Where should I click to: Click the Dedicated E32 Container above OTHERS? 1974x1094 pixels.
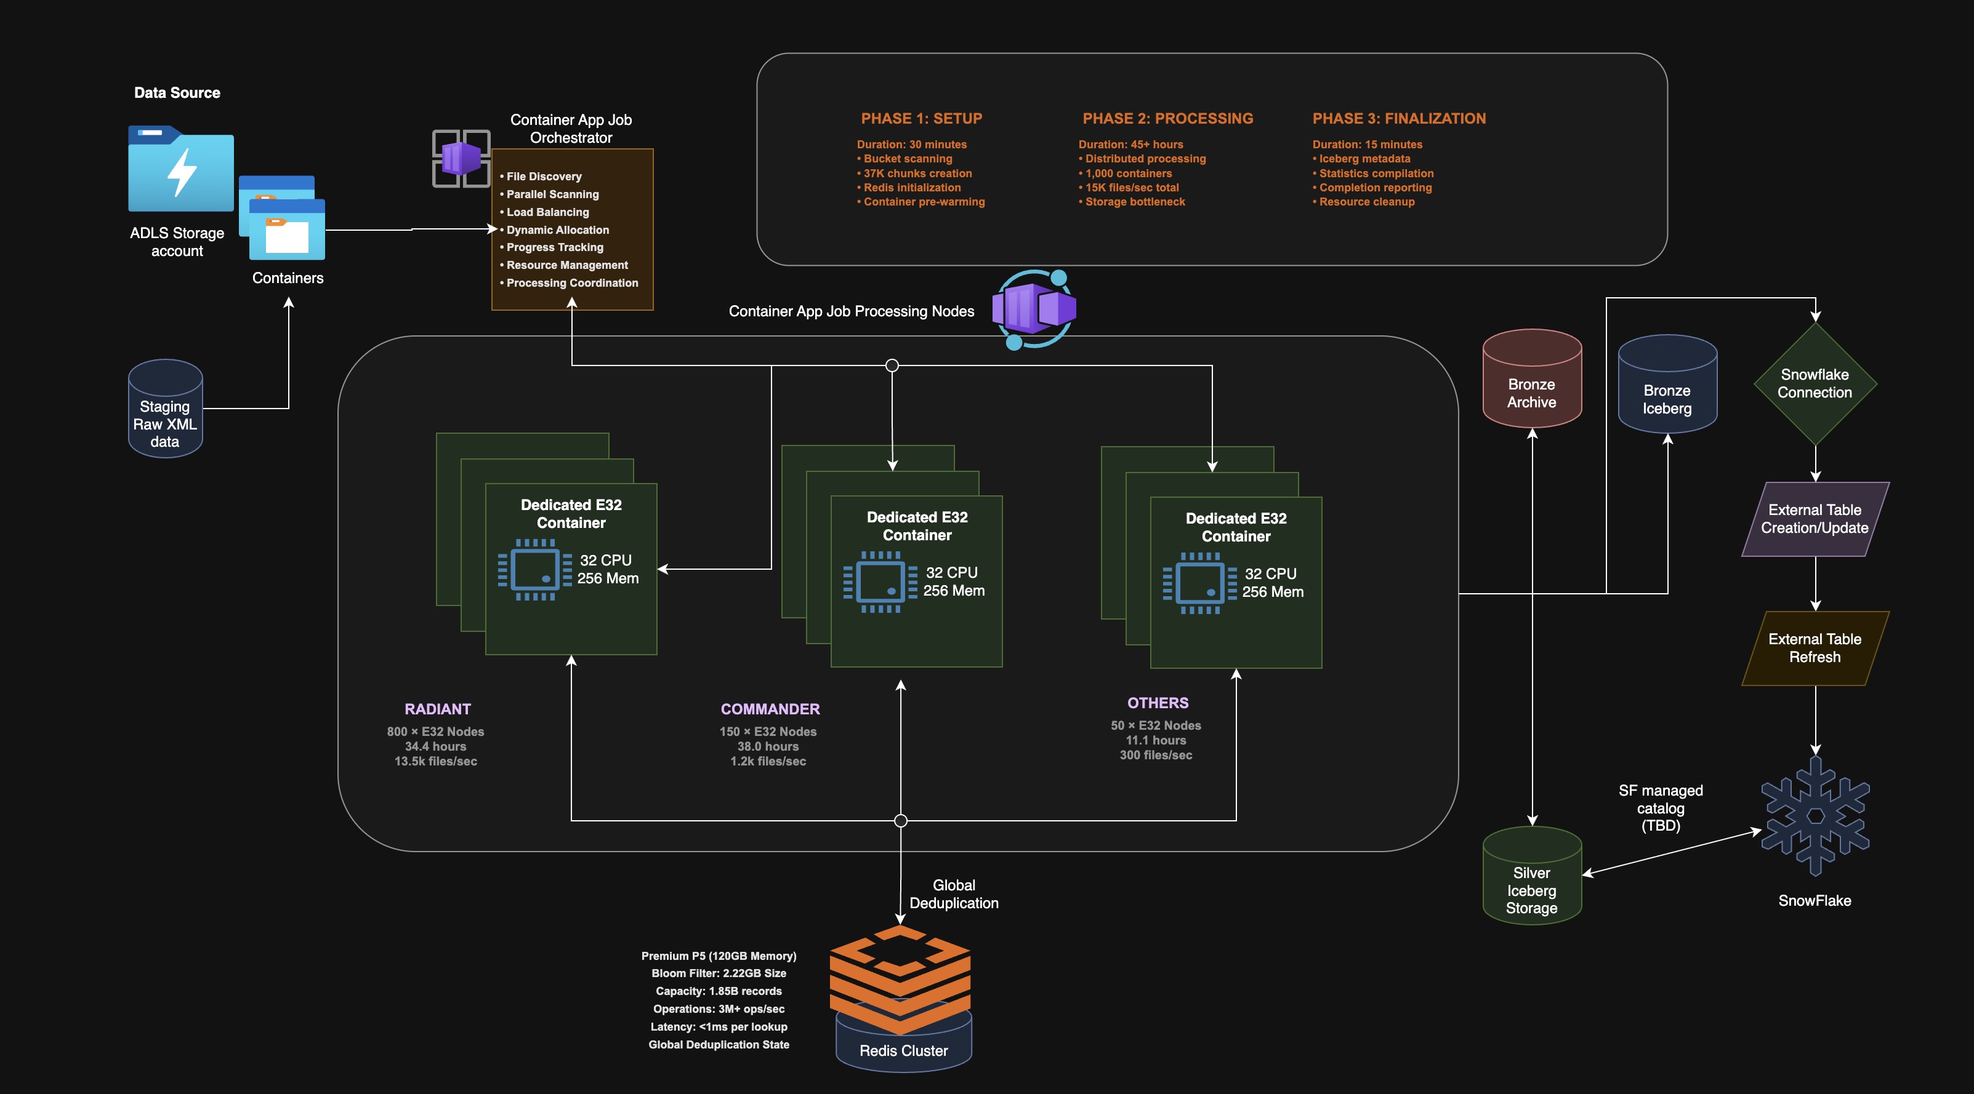pyautogui.click(x=1236, y=583)
